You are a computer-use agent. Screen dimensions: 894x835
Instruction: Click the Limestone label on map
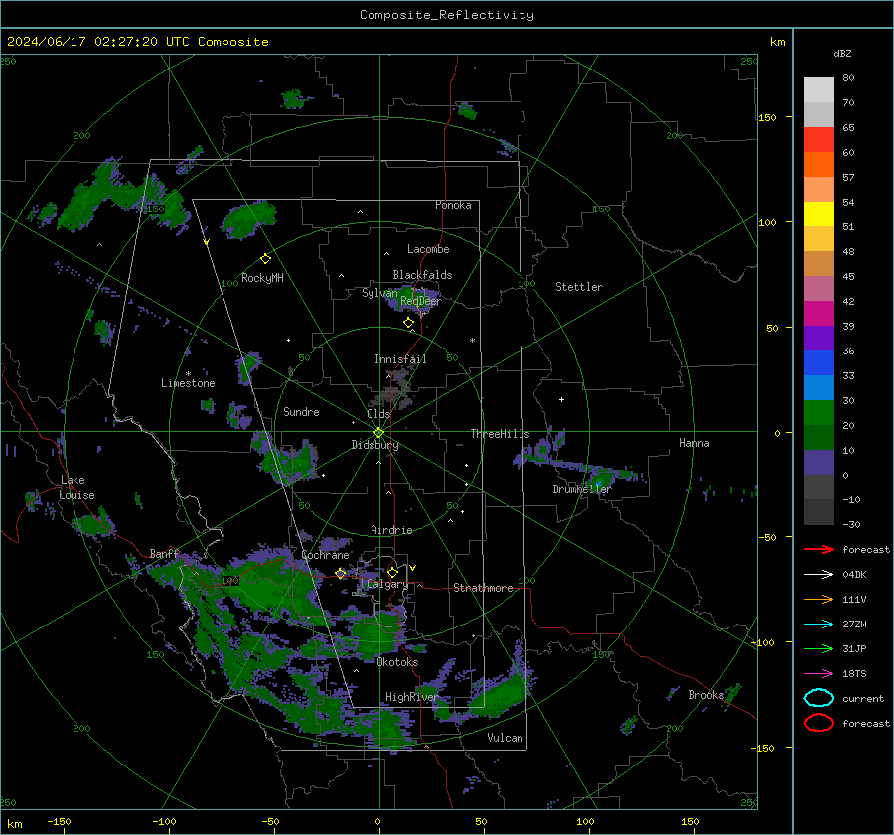pyautogui.click(x=188, y=383)
